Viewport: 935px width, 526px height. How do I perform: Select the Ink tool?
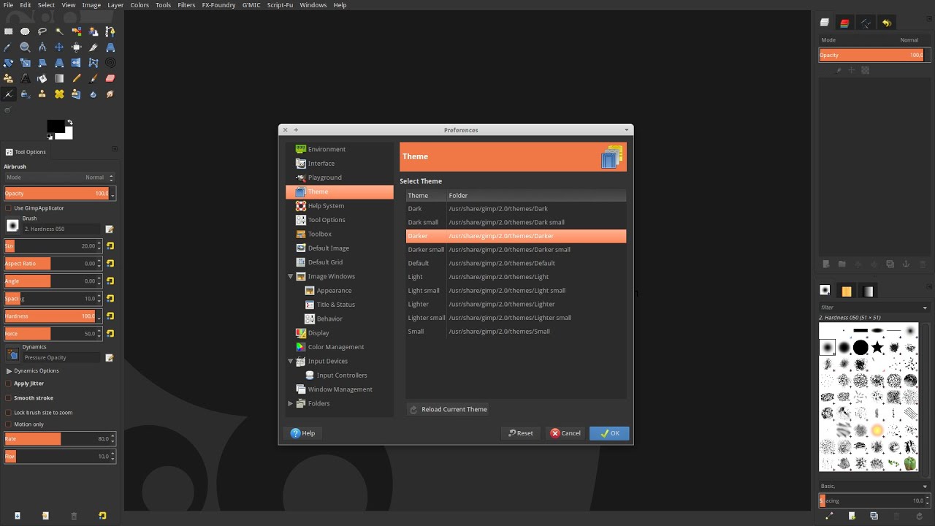pos(25,94)
